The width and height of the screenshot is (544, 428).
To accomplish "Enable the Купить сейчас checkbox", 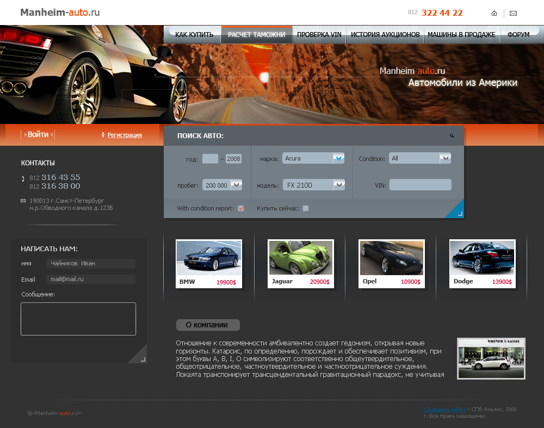I will tap(306, 208).
